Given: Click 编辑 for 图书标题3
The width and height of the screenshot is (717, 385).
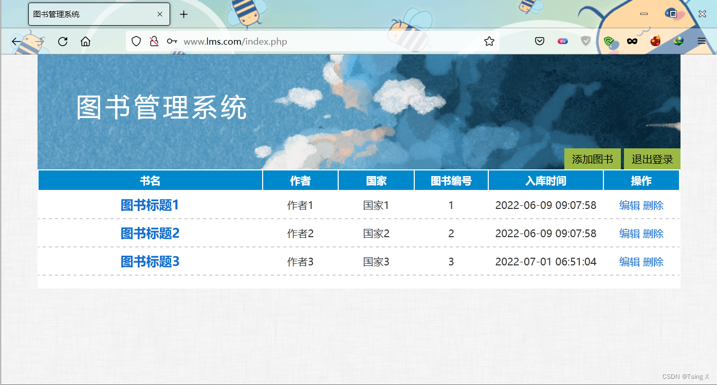Looking at the screenshot, I should [x=630, y=262].
